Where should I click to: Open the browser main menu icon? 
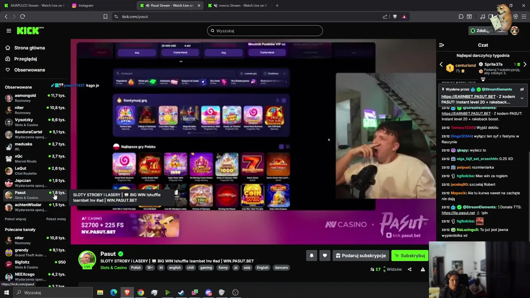click(524, 17)
